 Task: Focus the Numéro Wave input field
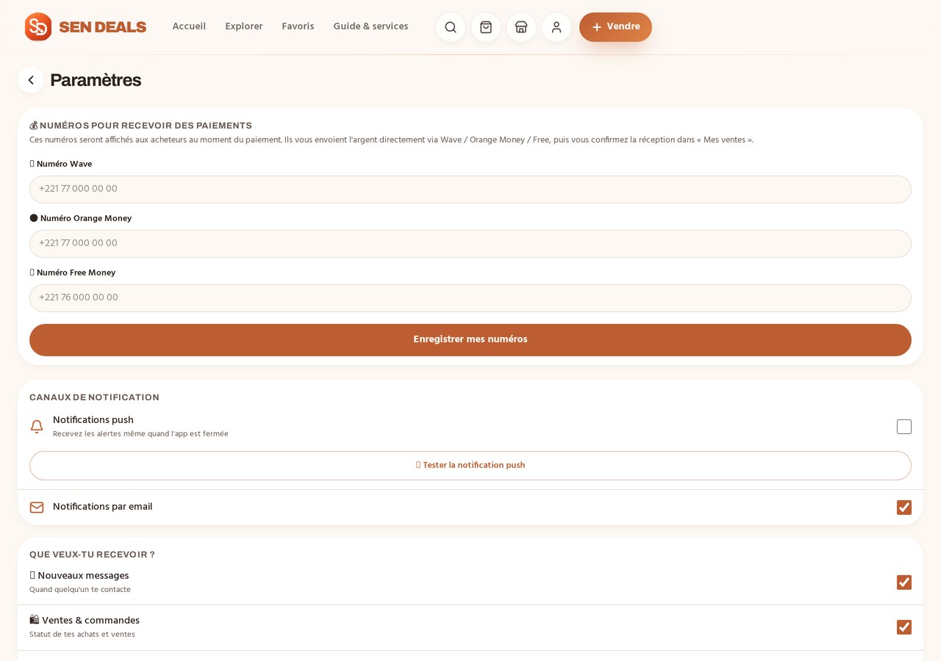coord(470,189)
